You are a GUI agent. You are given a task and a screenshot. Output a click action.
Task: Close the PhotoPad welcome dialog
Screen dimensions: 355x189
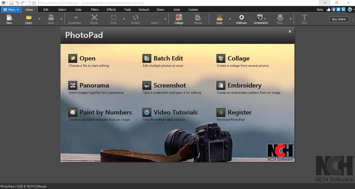point(290,31)
